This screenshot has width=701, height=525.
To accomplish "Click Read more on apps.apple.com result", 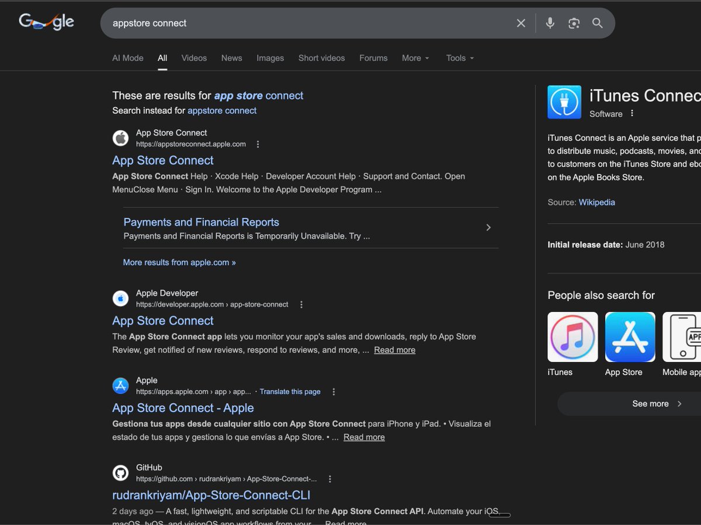I will (x=364, y=437).
